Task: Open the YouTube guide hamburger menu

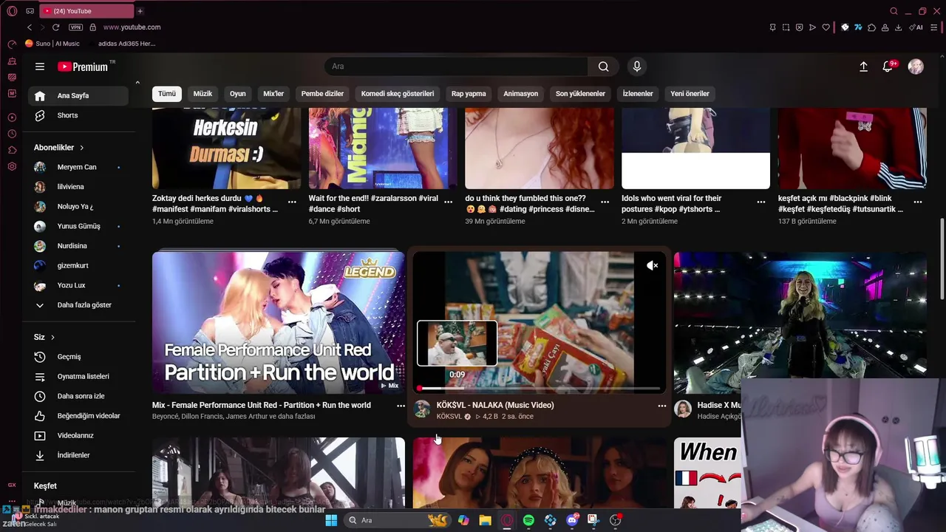Action: [x=40, y=66]
